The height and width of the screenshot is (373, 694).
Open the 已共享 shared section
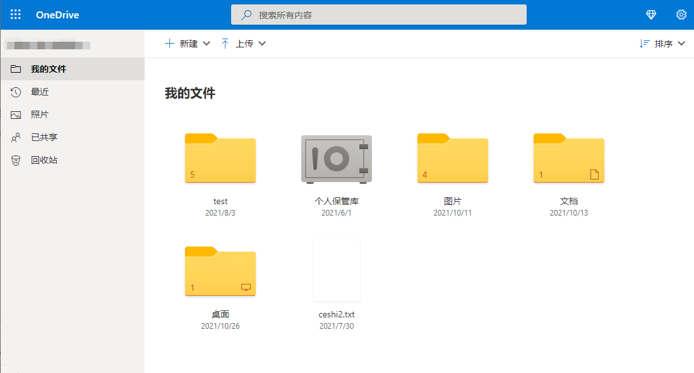click(73, 137)
